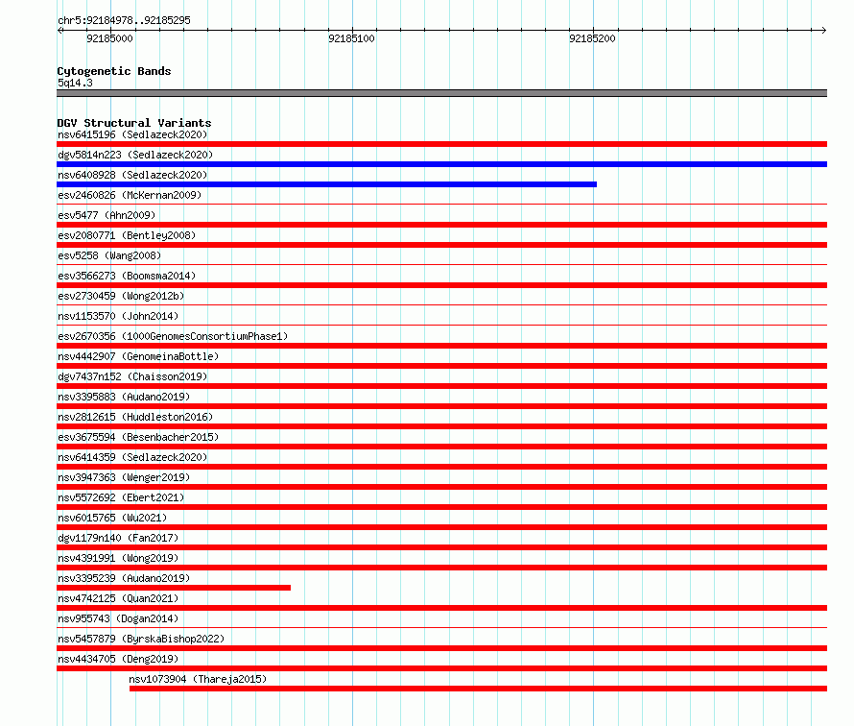This screenshot has height=726, width=854.
Task: Open the esv3566273 (Boomsma2014) label
Action: [127, 276]
